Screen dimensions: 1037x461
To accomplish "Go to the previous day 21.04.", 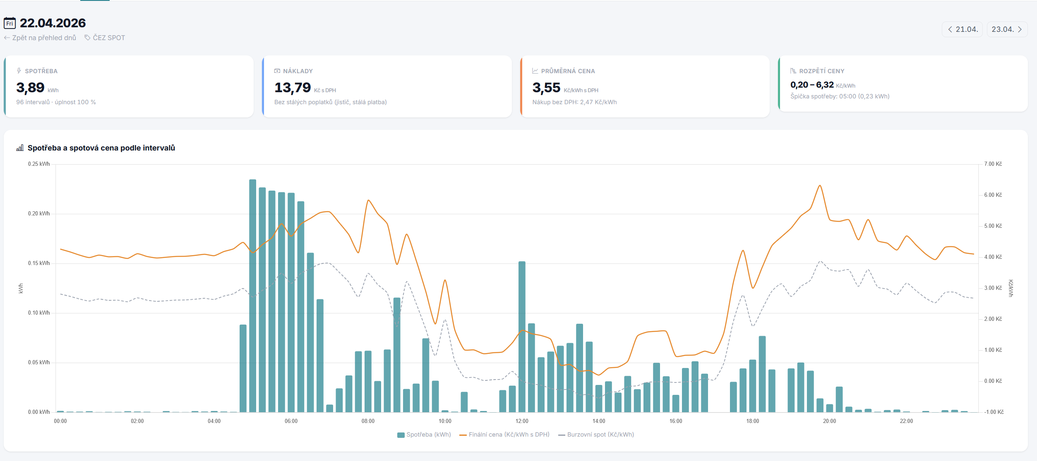I will [x=962, y=29].
